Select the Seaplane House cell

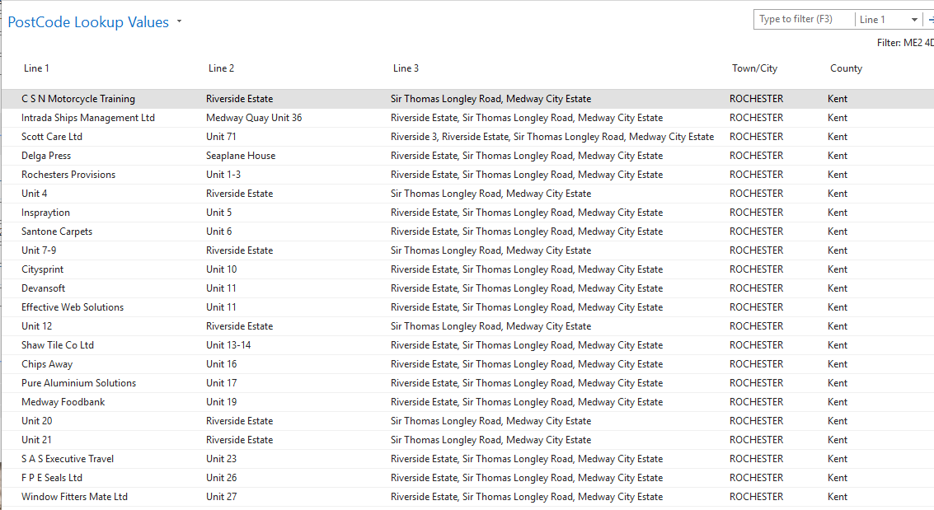(241, 156)
